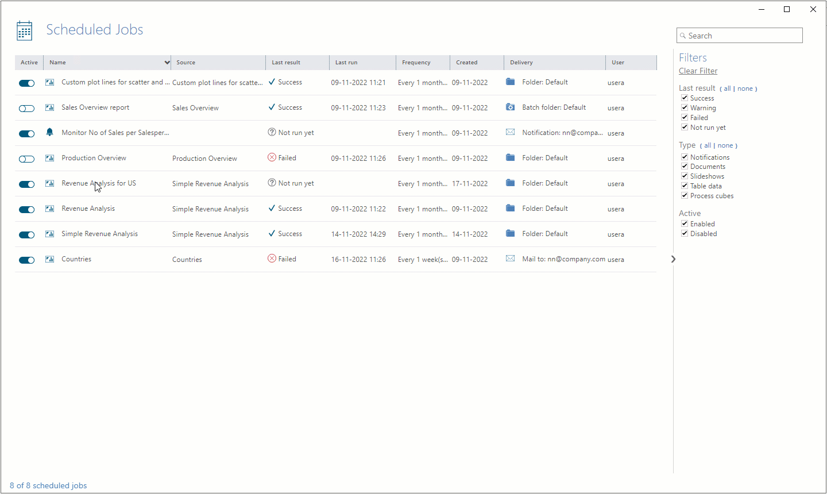Select 'all' for Last result filters

[727, 88]
